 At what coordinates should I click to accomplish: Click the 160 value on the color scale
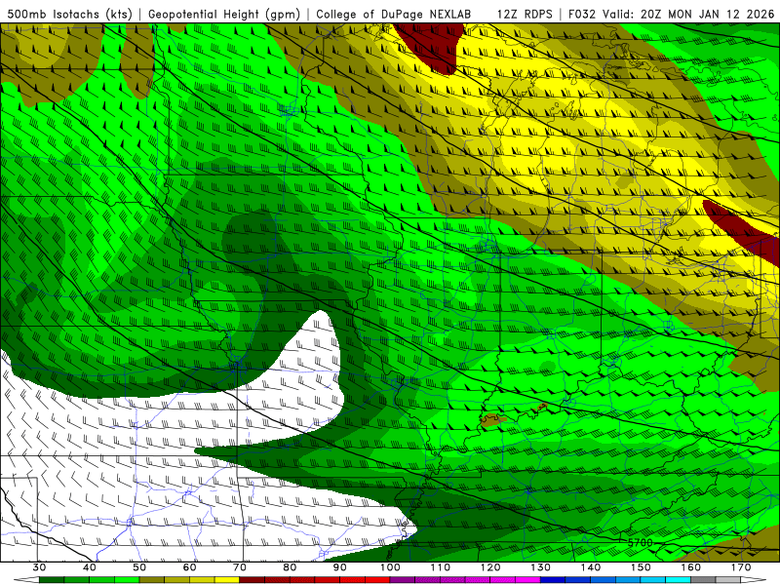691,567
